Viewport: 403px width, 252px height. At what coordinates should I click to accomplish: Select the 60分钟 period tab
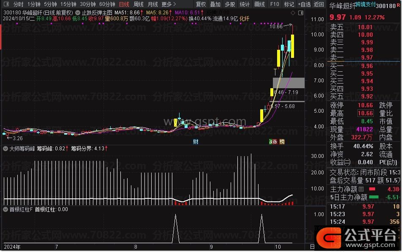pyautogui.click(x=107, y=4)
